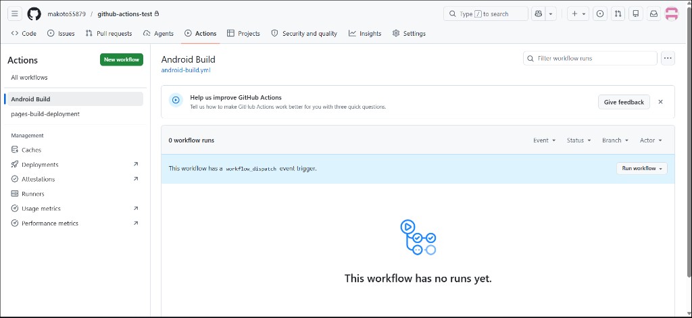
Task: Open the Event filter dropdown
Action: coord(544,140)
